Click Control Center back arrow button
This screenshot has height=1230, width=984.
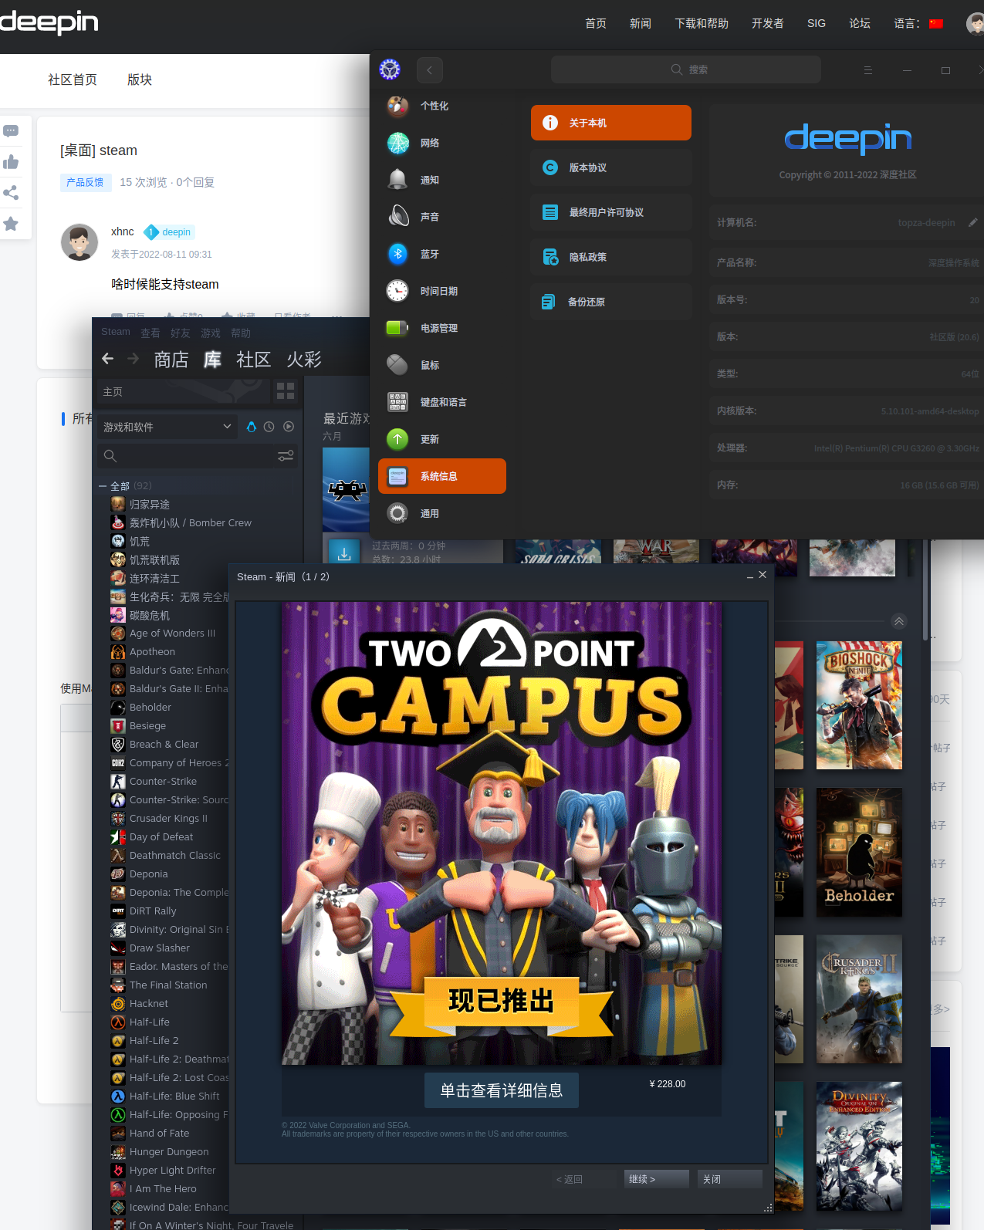(x=430, y=70)
